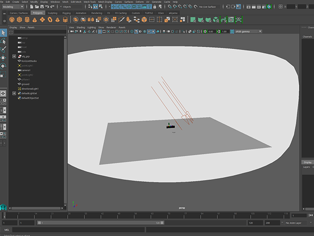Toggle select by component type mode
The width and height of the screenshot is (314, 236).
[101, 6]
